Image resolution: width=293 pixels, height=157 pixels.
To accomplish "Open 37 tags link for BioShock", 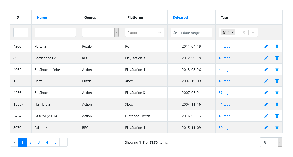I will 224,93.
